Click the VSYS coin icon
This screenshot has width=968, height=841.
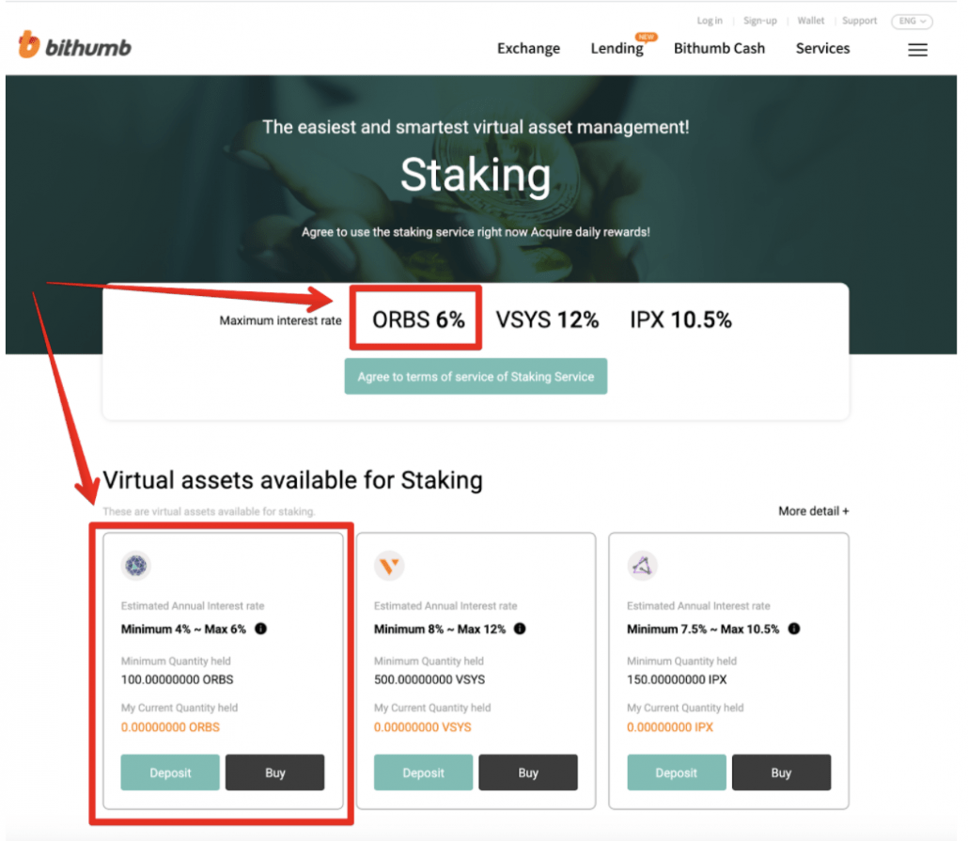(389, 566)
